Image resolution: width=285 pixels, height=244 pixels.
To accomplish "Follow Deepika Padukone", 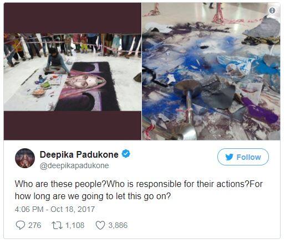I will click(243, 157).
